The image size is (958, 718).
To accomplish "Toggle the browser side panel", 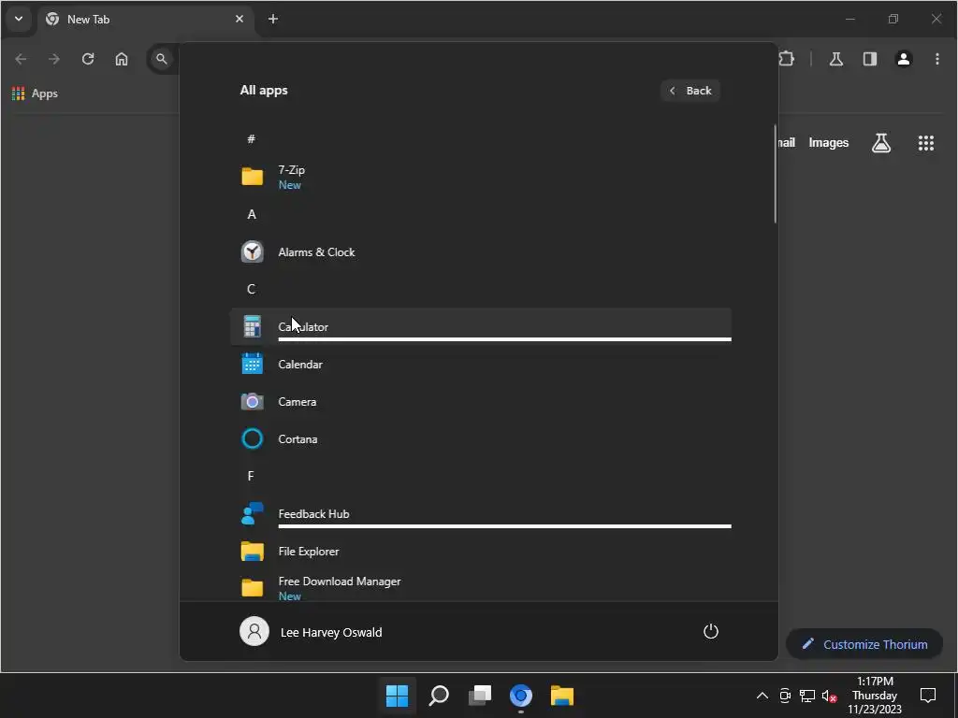I will [x=869, y=59].
